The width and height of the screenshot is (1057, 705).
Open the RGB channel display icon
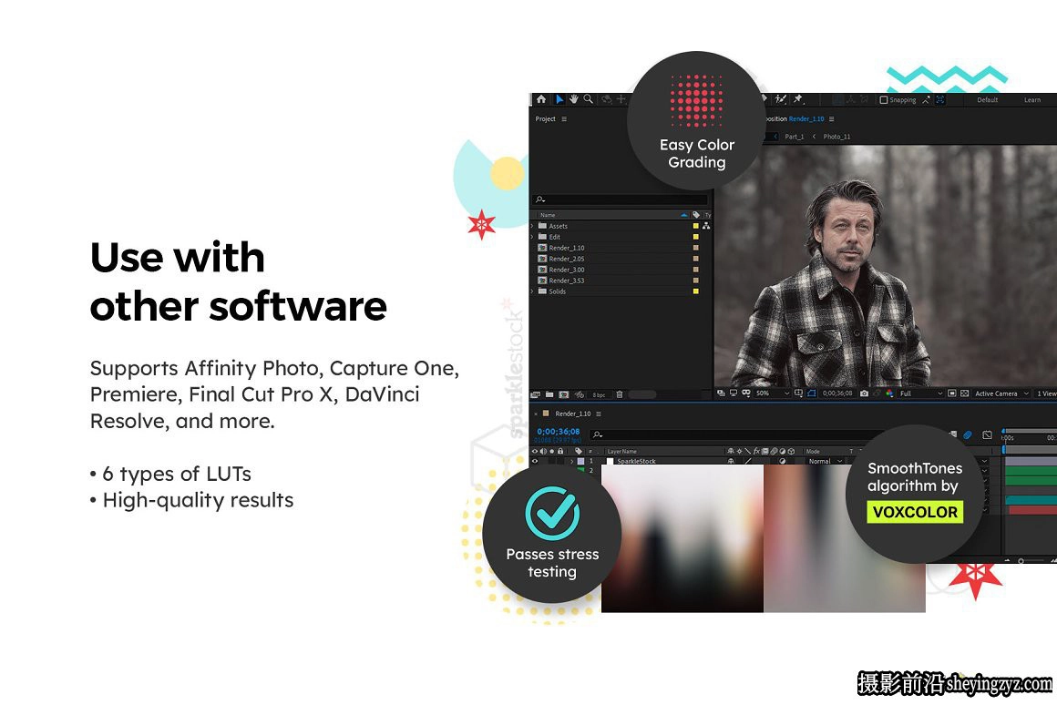click(x=890, y=393)
